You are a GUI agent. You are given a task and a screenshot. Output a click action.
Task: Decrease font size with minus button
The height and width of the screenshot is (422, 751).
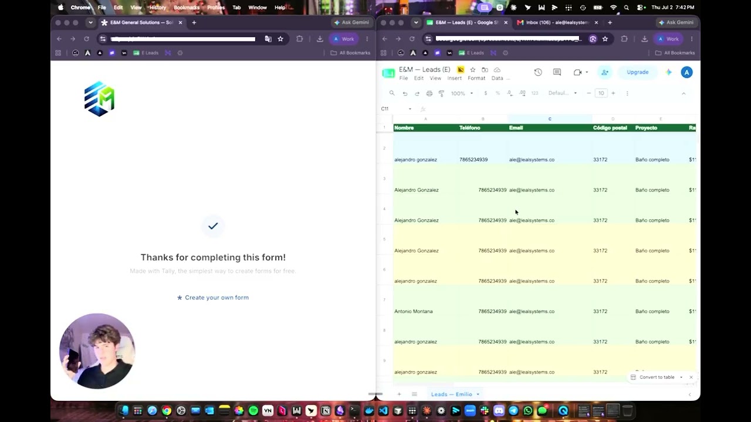point(589,93)
